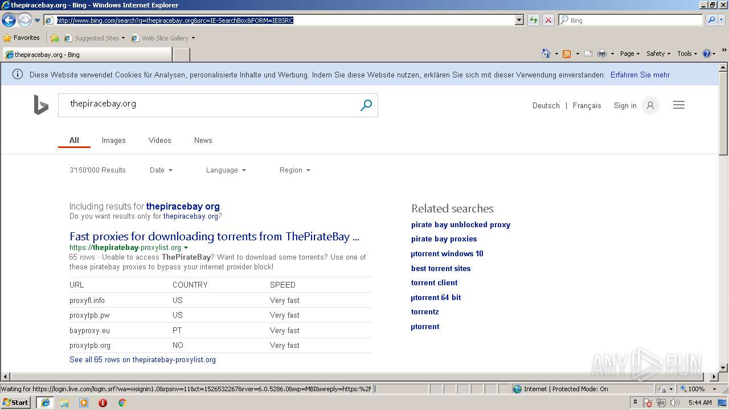
Task: Open the recent pages dropdown arrow
Action: click(37, 20)
